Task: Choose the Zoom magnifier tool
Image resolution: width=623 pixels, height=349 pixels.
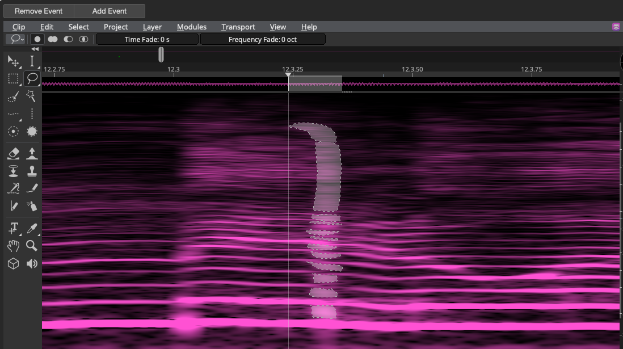Action: pos(32,246)
